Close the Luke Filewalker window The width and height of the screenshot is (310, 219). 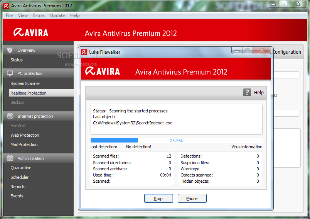262,51
